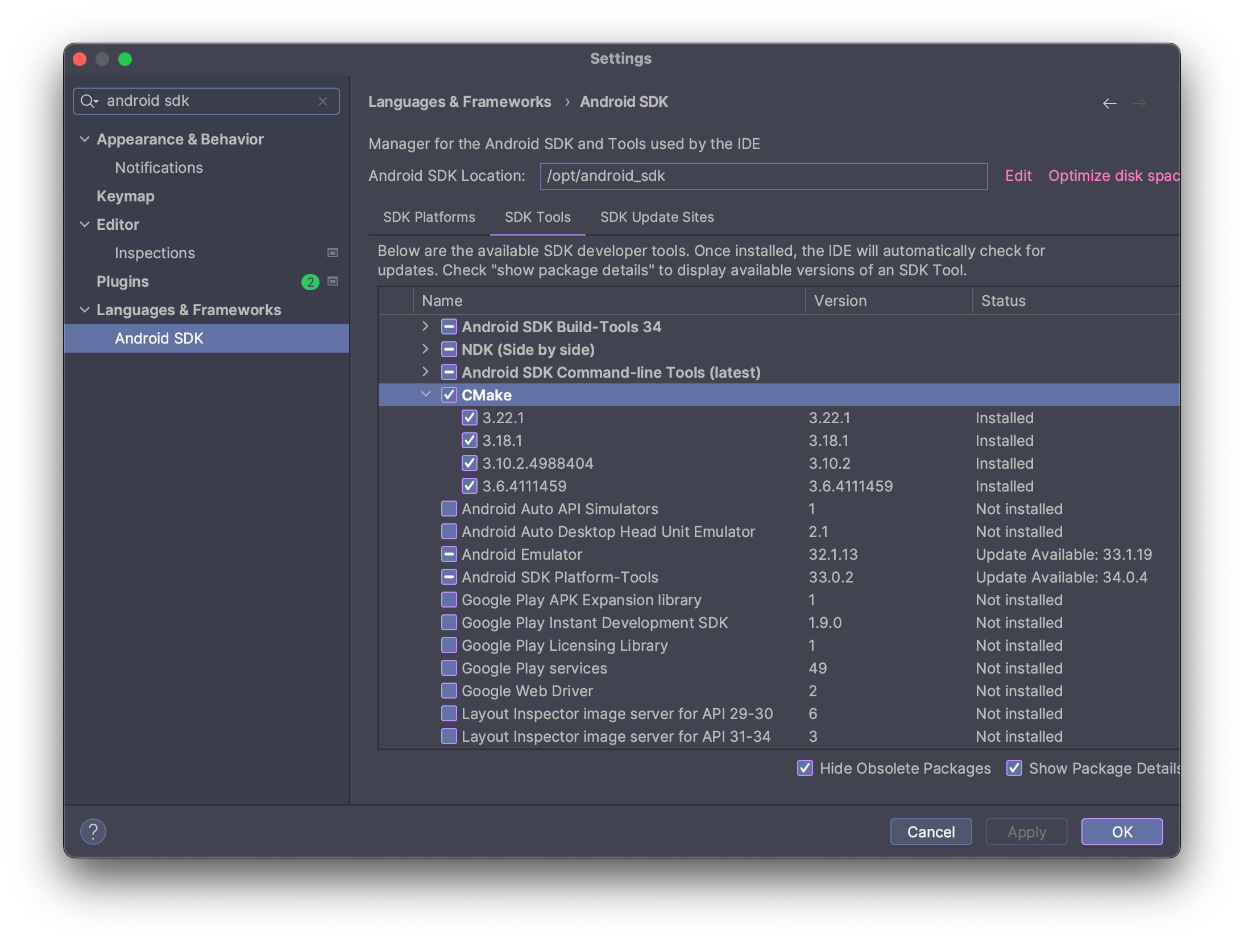Expand Android SDK Build-Tools 34
Image resolution: width=1244 pixels, height=942 pixels.
click(x=425, y=326)
